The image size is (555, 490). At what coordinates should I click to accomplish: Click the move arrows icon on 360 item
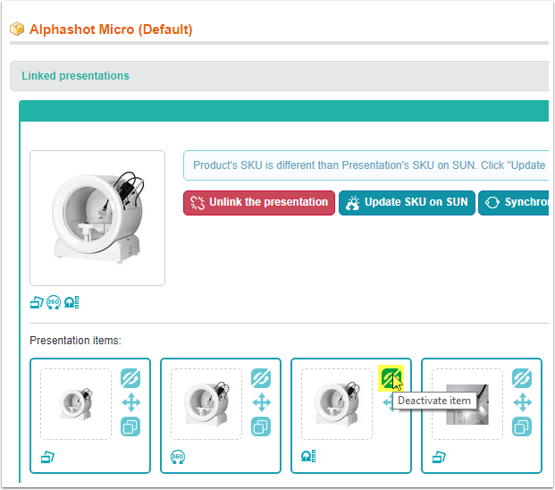(262, 402)
